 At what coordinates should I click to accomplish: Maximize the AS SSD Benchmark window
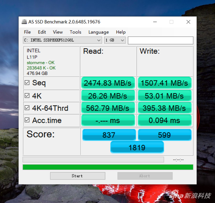[171, 22]
